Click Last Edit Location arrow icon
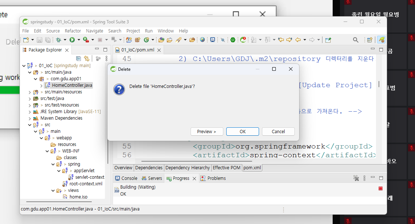Viewport: 415px width, 224px height. (x=281, y=40)
